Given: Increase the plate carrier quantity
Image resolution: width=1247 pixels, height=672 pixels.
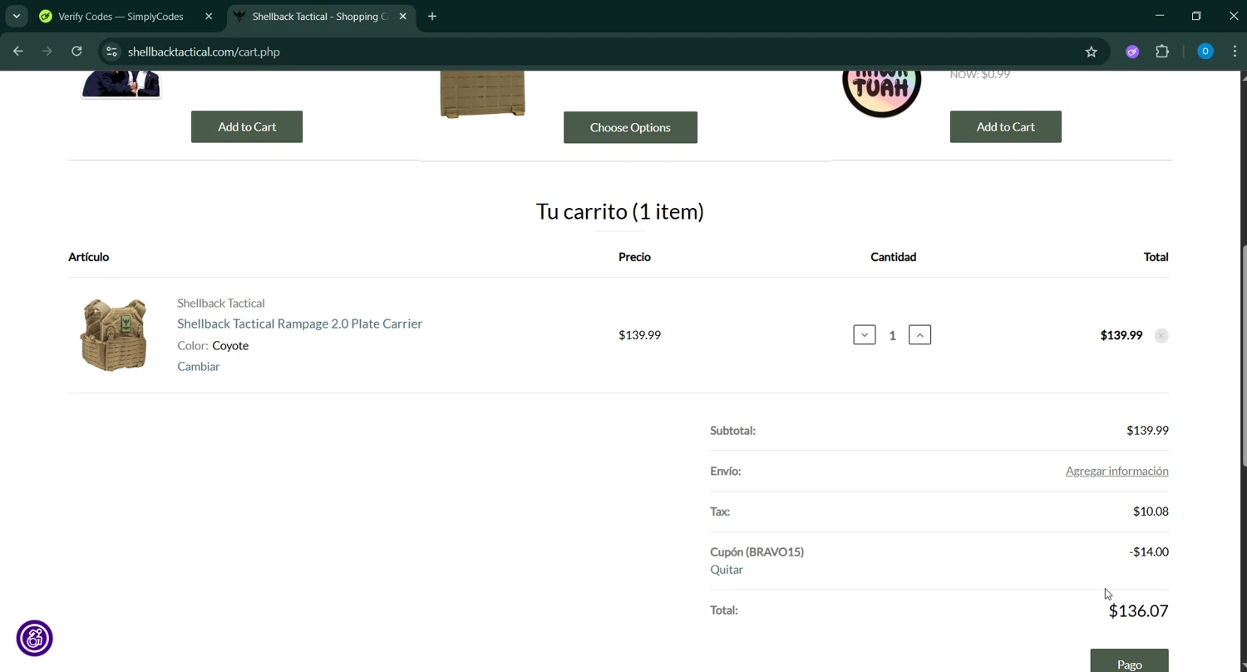Looking at the screenshot, I should (x=919, y=335).
